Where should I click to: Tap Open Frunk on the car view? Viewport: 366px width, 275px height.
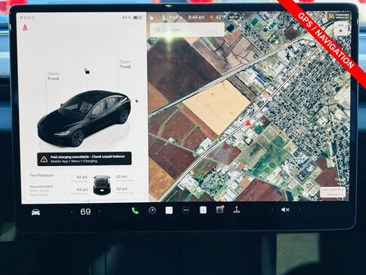(53, 76)
